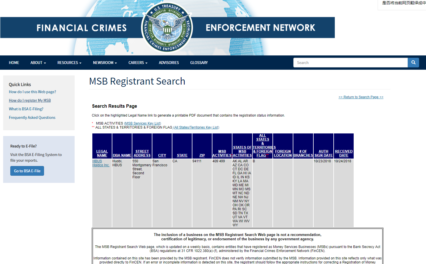Open the MSB Services Key List link
Viewport: 426px width, 264px height.
[x=142, y=123]
